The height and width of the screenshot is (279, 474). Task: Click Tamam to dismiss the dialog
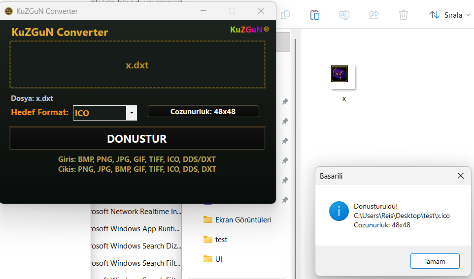click(x=435, y=261)
